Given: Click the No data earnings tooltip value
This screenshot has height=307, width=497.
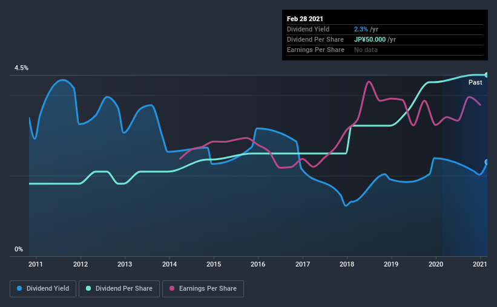Looking at the screenshot, I should tap(366, 50).
